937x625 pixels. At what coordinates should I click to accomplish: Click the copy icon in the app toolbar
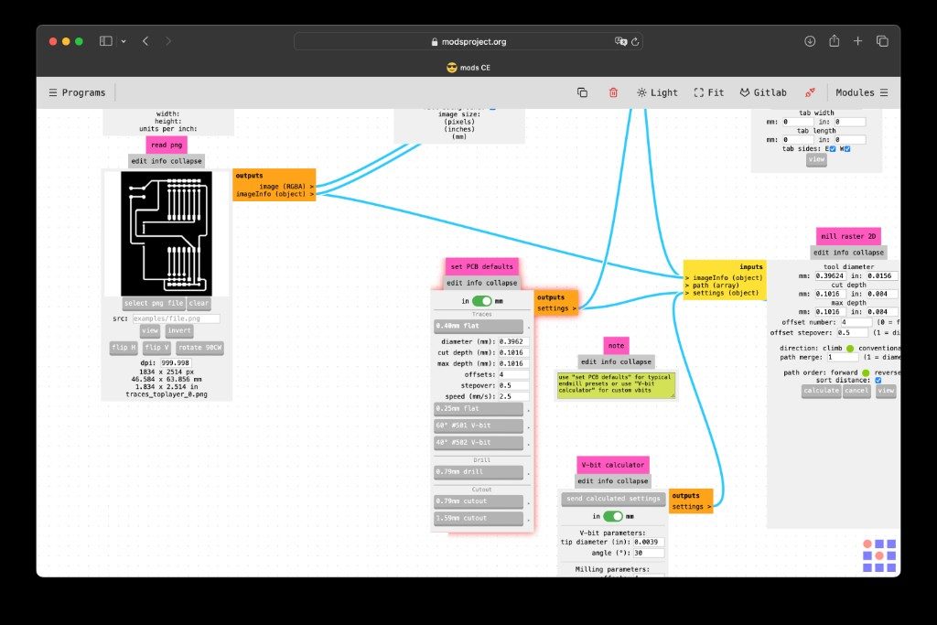click(x=582, y=92)
